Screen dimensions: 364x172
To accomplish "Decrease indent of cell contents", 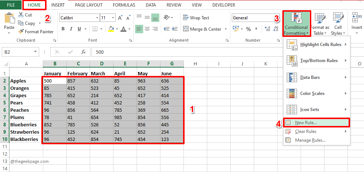I will (x=167, y=29).
